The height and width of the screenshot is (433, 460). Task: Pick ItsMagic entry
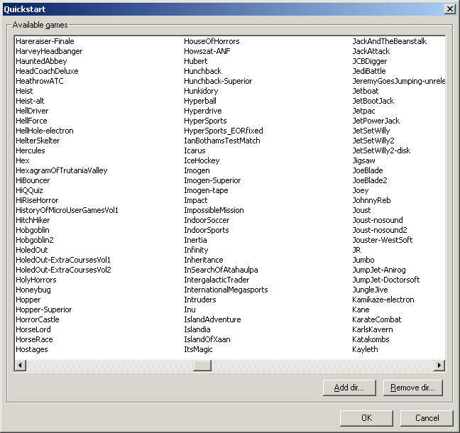[x=198, y=349]
